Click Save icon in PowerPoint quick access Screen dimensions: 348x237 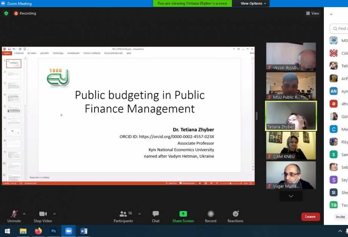pos(9,49)
